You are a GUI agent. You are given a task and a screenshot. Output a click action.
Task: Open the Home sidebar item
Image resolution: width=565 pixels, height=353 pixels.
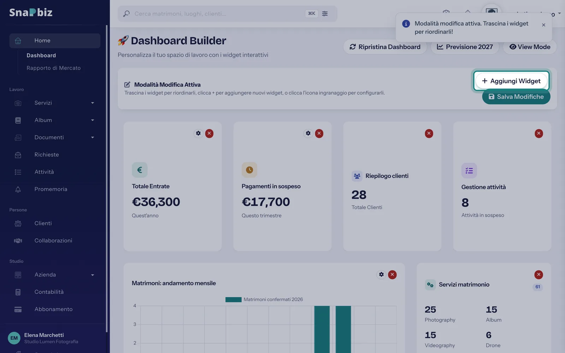(x=55, y=41)
